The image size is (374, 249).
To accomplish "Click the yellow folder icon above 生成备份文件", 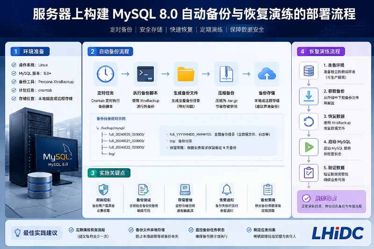I will 186,74.
